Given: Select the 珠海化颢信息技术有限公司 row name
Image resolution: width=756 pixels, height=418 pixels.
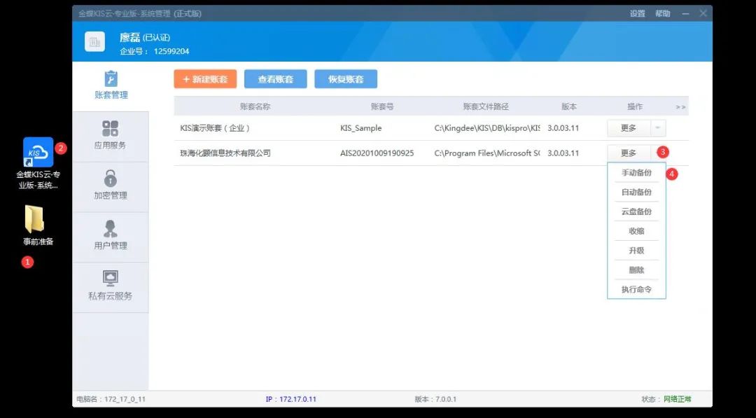Looking at the screenshot, I should pyautogui.click(x=225, y=153).
